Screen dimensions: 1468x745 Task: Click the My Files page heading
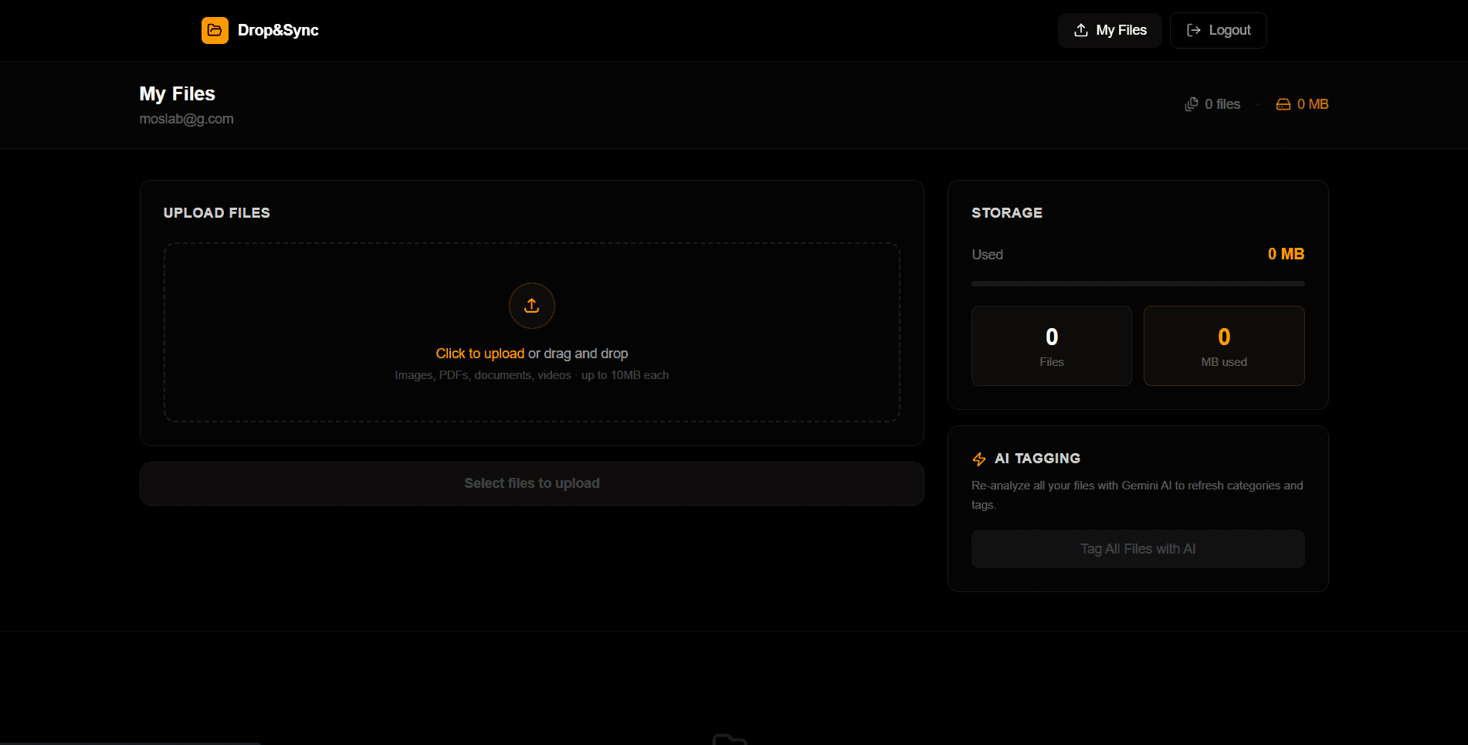(x=177, y=93)
